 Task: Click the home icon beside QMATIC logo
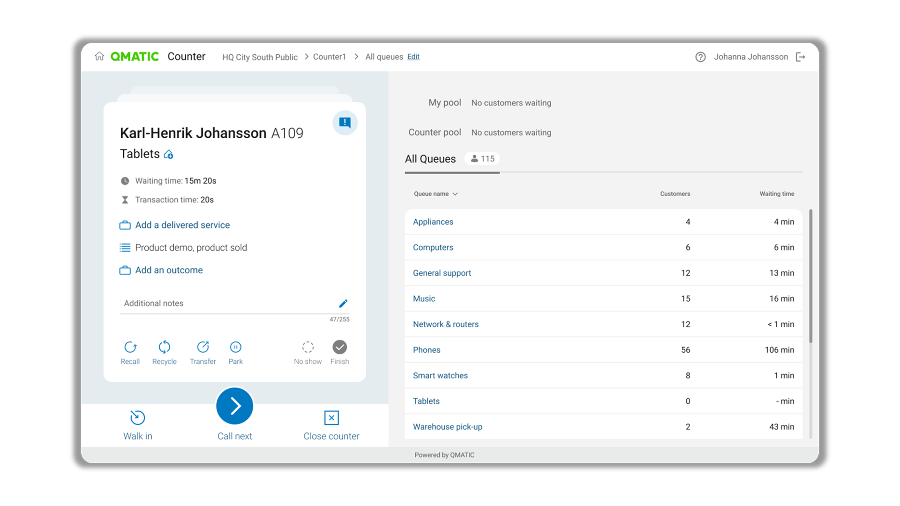tap(99, 57)
